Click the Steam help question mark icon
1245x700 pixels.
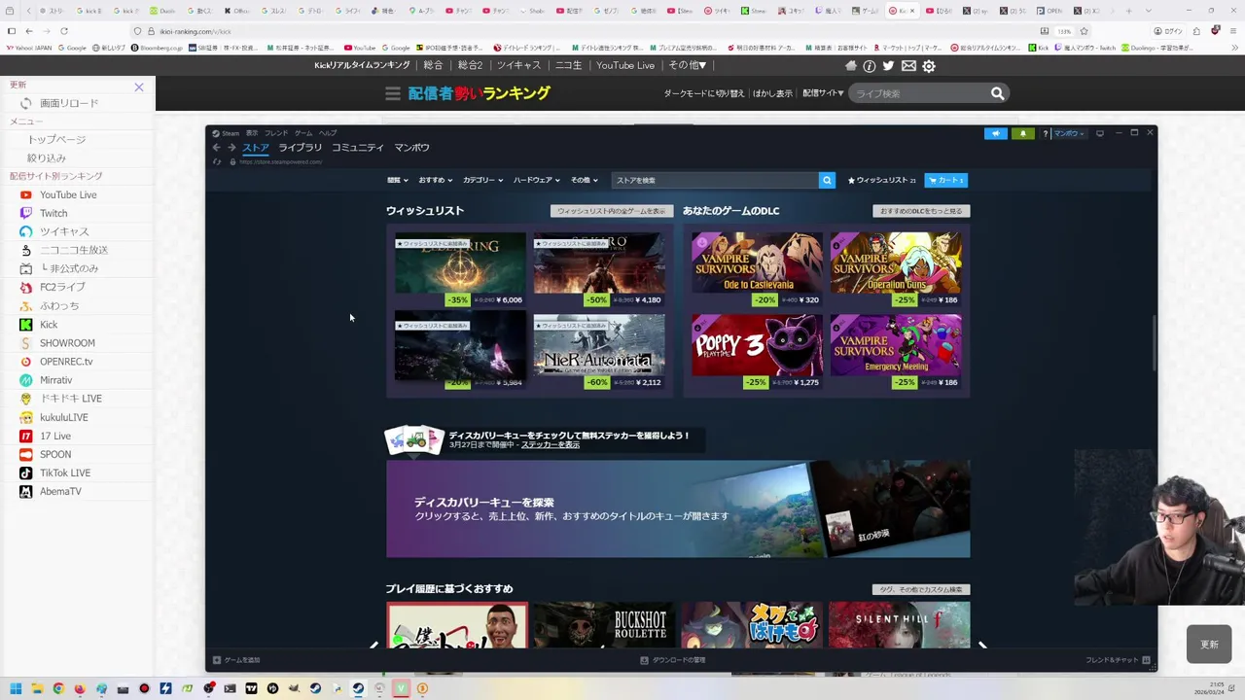[x=1046, y=133]
